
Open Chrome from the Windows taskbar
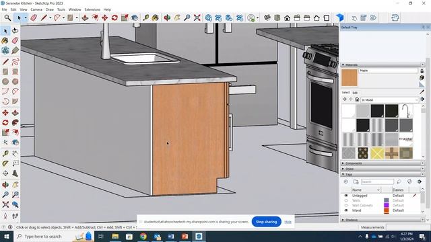pos(143,236)
